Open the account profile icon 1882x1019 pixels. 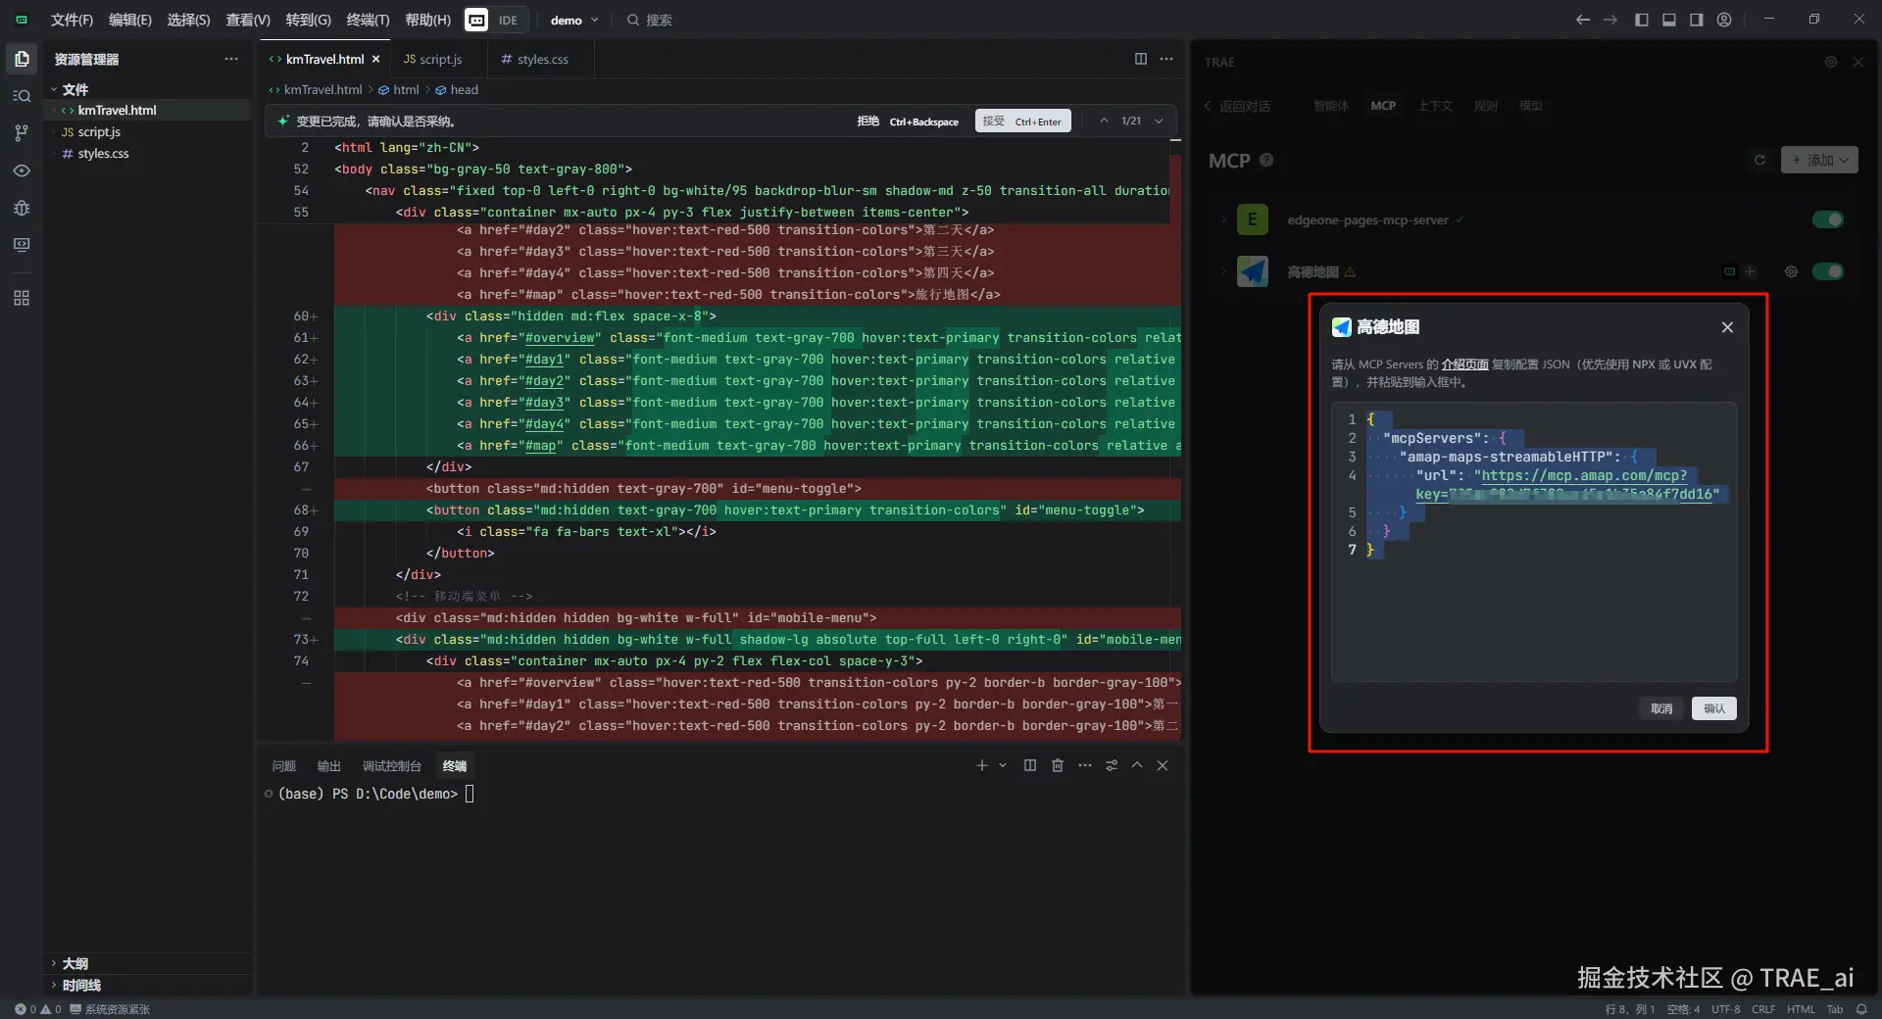1724,20
